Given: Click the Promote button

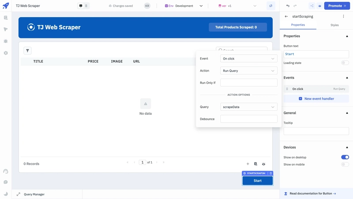Looking at the screenshot, I should (337, 6).
